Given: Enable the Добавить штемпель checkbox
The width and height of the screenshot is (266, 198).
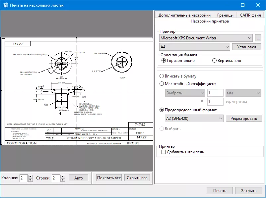Looking at the screenshot, I should 164,152.
